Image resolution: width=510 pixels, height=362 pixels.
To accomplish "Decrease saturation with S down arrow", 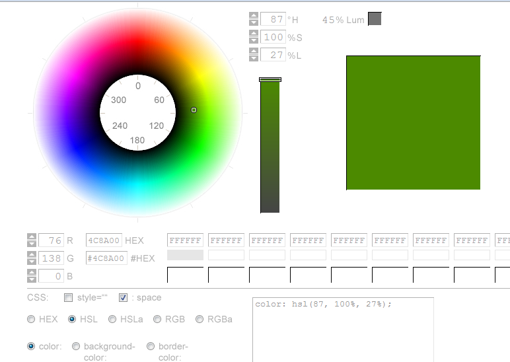I will pyautogui.click(x=254, y=40).
